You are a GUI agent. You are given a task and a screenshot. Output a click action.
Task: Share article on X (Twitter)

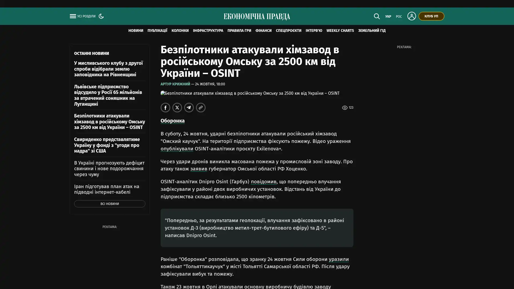pos(177,108)
